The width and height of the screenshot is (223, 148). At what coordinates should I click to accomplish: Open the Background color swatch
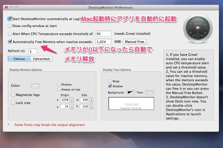(131, 92)
